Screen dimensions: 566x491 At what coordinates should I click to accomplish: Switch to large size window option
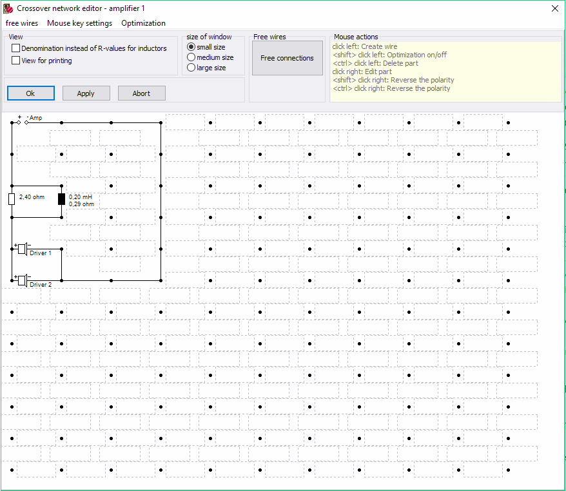[191, 68]
